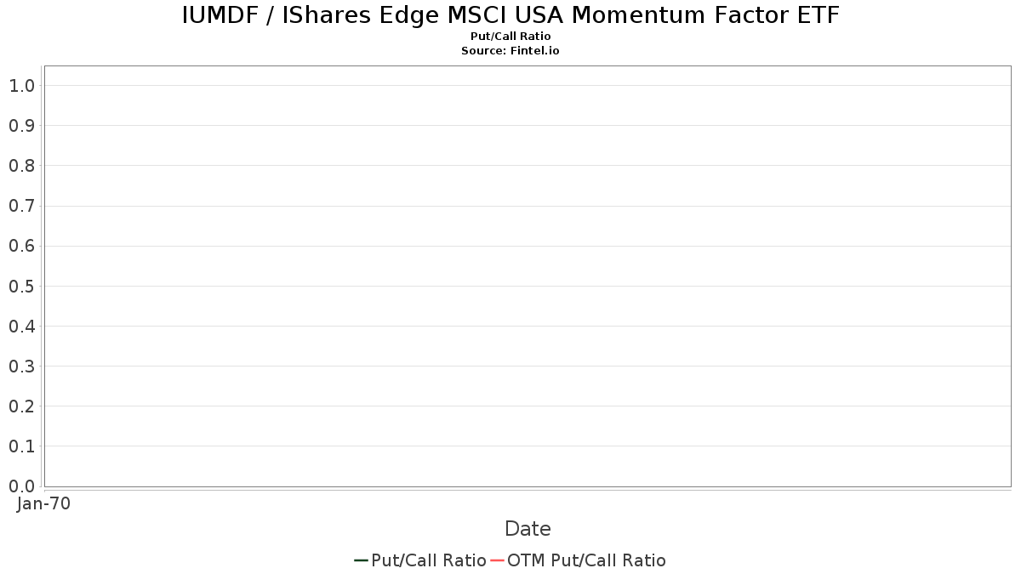Screen dimensions: 1021x574
Task: Click the dark green Put/Call Ratio legend line
Action: pyautogui.click(x=361, y=560)
